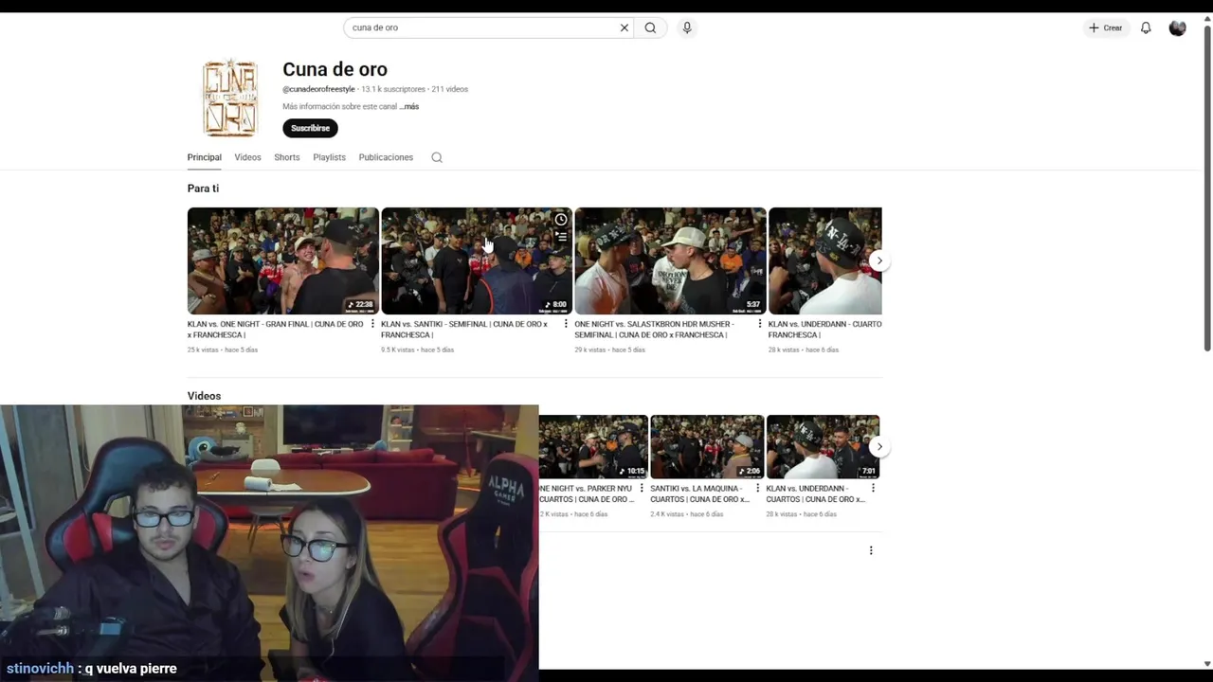Click the magnifier search button
Screen dimensions: 1213x682
[x=650, y=27]
